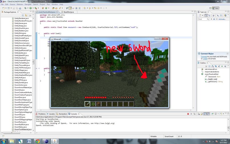Click the Debug bug icon in toolbar
Screen dimensions: 230x144
click(x=25, y=8)
